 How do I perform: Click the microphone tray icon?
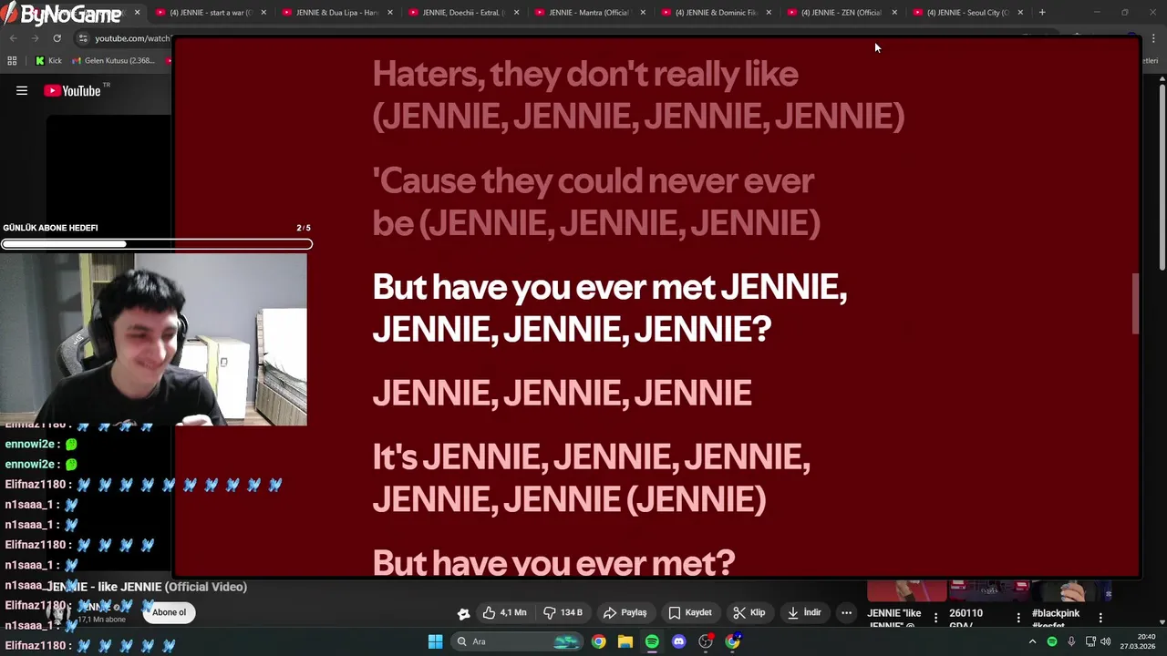pos(1071,641)
